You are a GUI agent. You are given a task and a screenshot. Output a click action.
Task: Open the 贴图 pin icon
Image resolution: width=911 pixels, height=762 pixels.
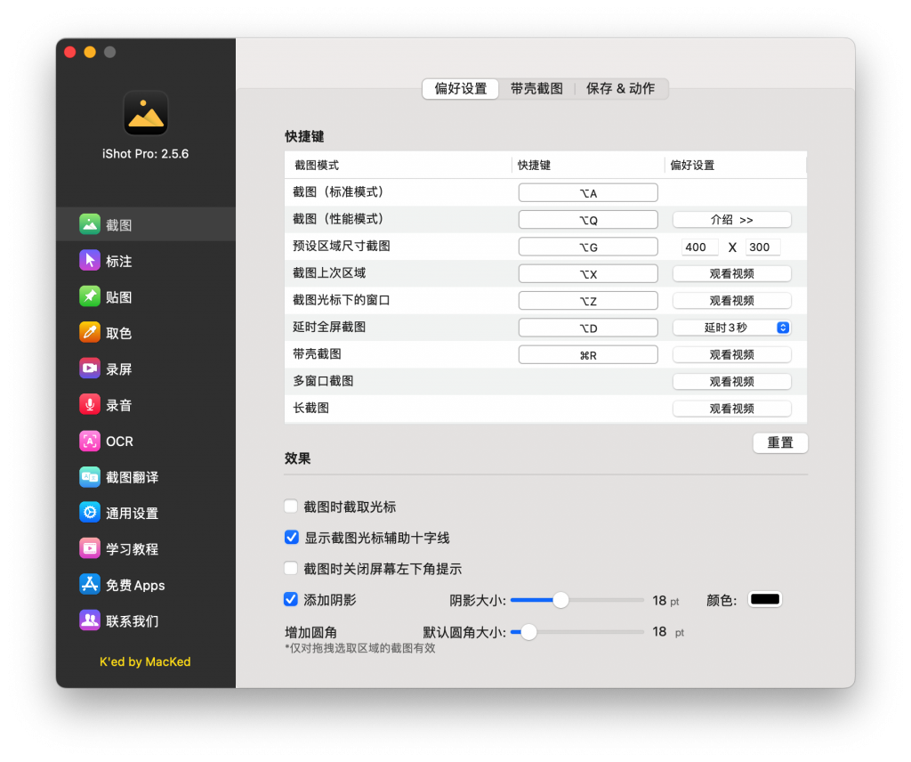(90, 296)
